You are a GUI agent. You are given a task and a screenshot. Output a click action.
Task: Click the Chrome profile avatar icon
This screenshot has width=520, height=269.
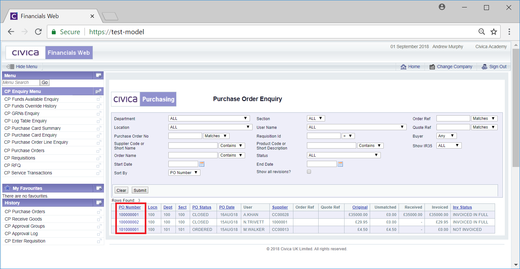(442, 7)
